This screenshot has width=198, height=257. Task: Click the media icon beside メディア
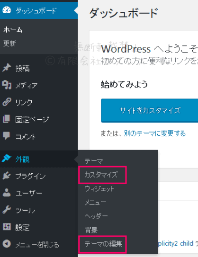tap(7, 85)
